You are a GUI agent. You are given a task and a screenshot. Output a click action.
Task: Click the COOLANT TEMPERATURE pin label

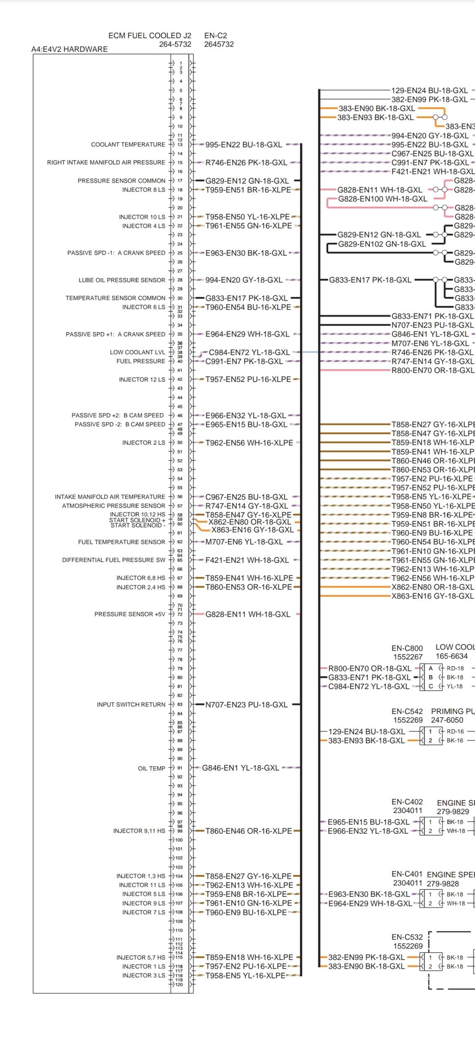[x=128, y=145]
